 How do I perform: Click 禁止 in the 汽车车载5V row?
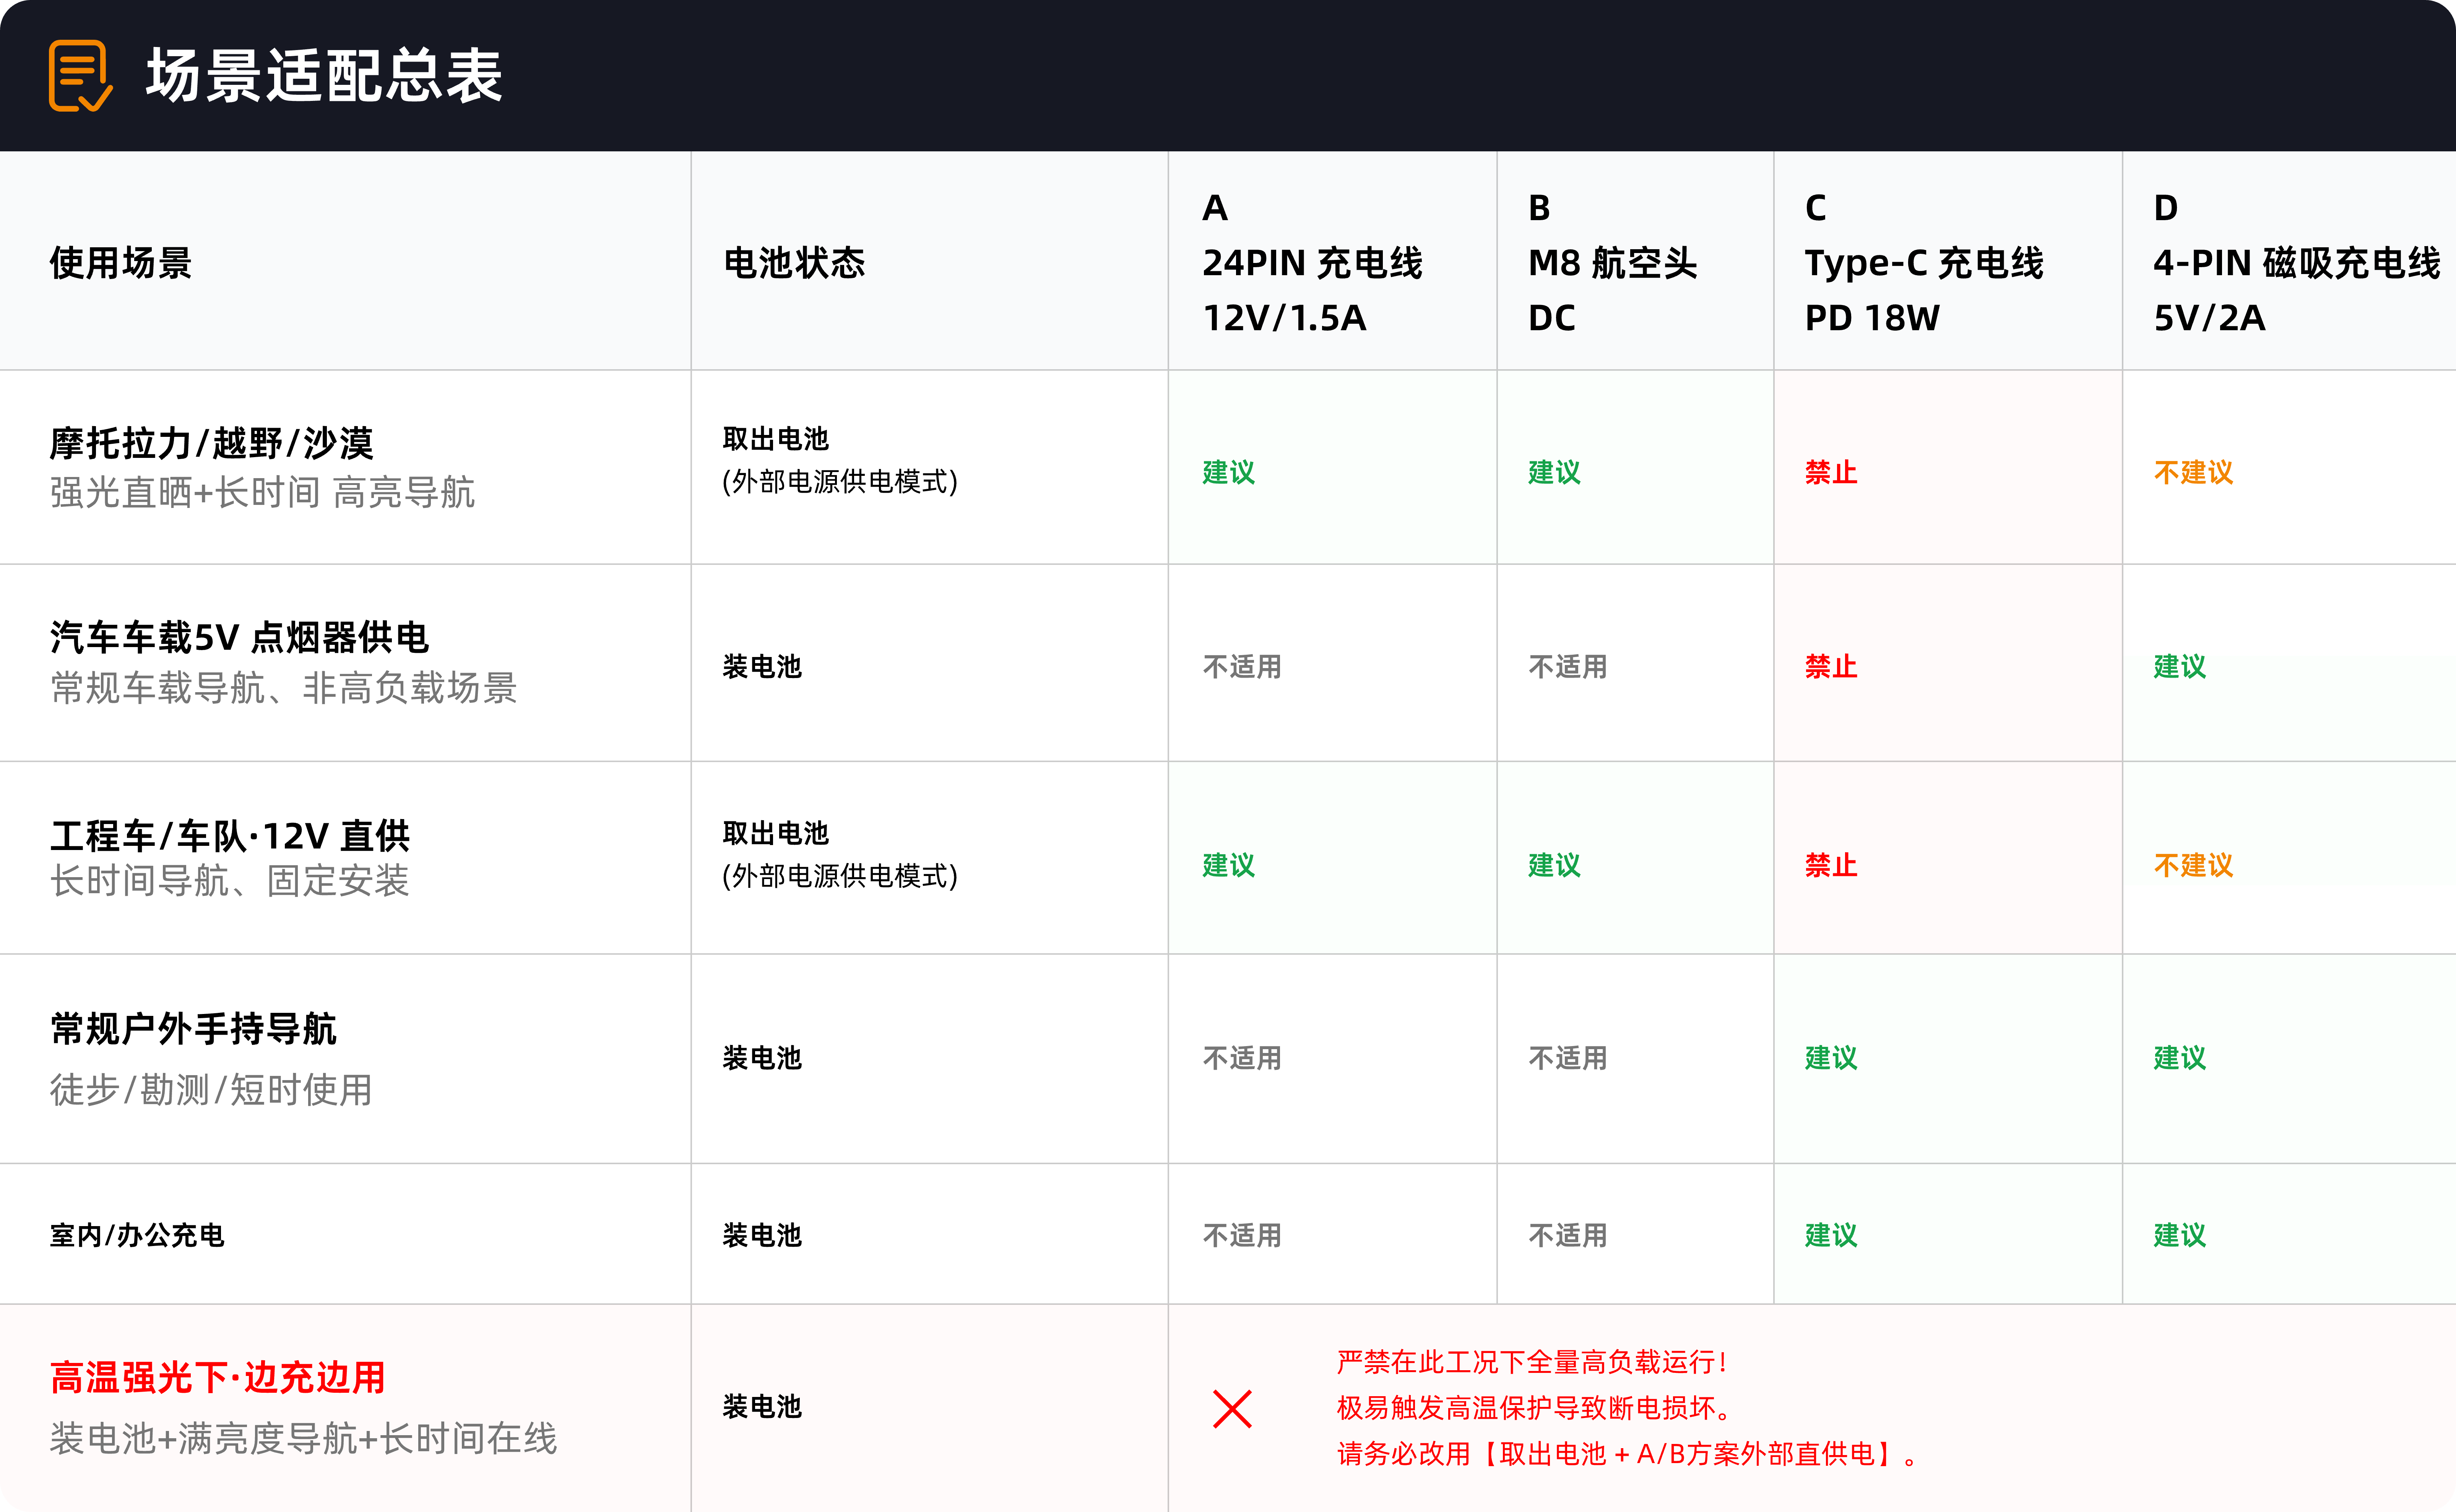point(1831,666)
